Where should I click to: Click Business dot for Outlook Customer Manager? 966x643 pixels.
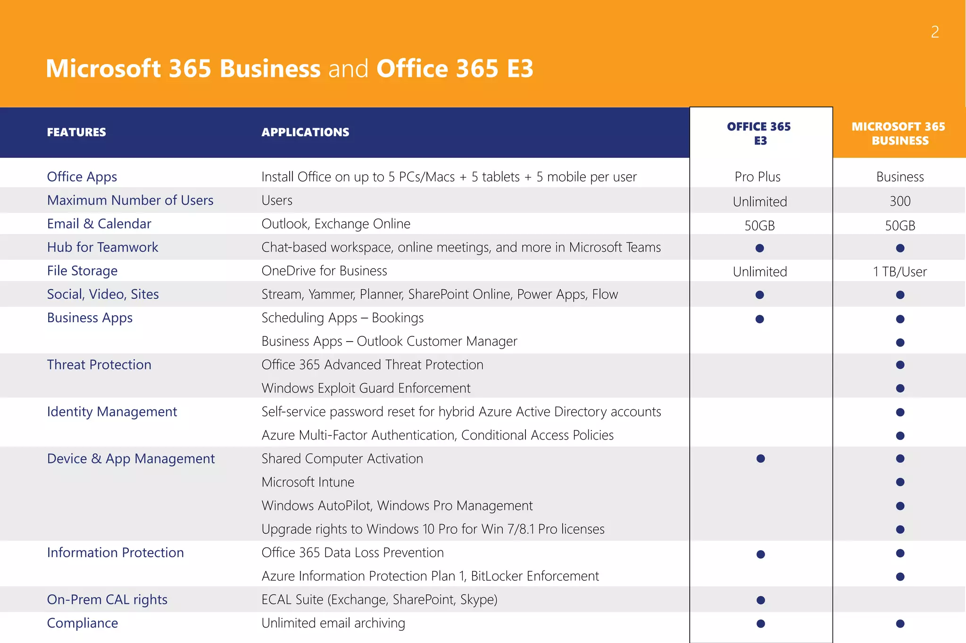tap(900, 342)
